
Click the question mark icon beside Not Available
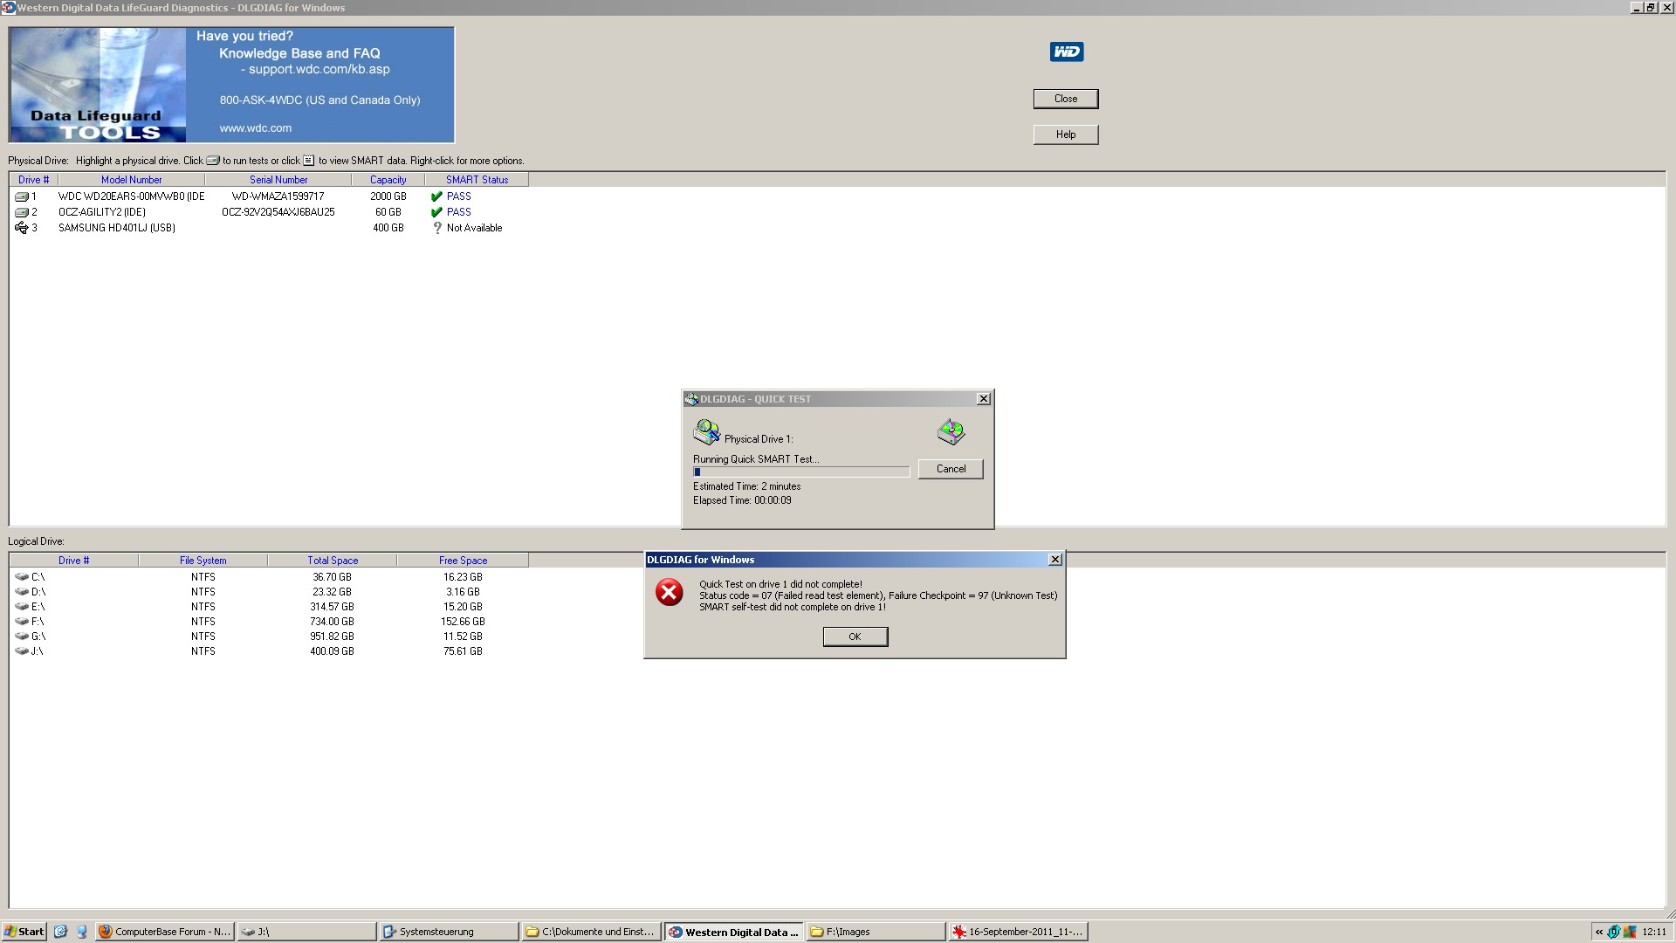click(x=437, y=228)
